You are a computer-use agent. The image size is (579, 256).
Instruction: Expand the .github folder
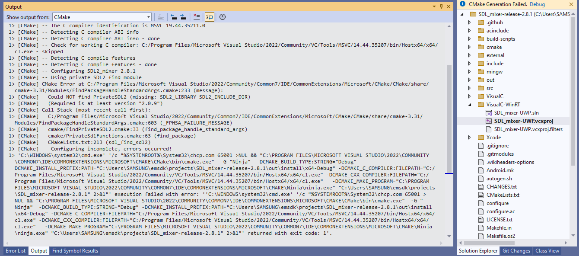[x=470, y=22]
